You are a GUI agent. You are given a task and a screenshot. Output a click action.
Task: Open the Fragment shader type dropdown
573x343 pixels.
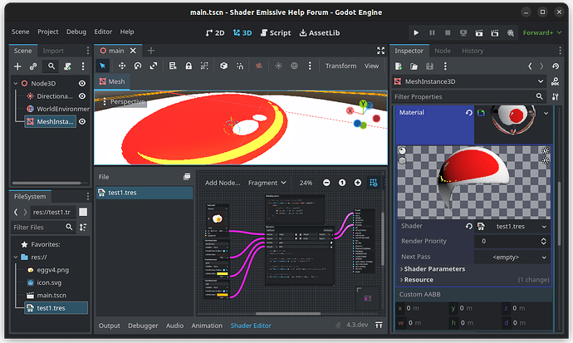(267, 183)
